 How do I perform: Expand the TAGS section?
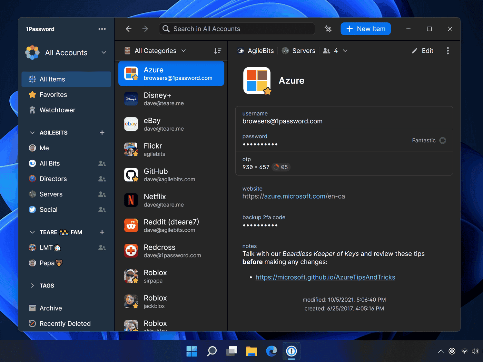(x=32, y=285)
